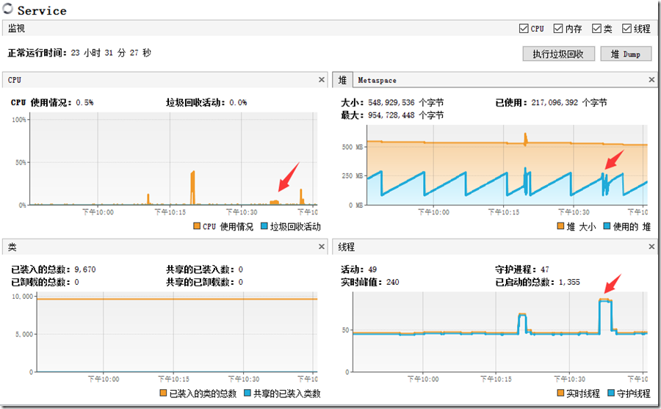Click the heap 最大 954,728,448 value
The width and height of the screenshot is (661, 409).
tap(405, 115)
